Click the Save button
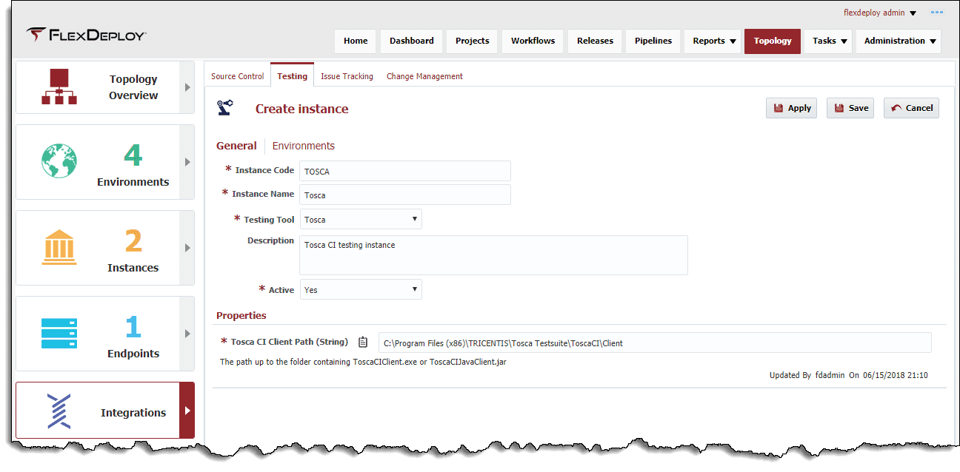The image size is (960, 472). coord(850,108)
